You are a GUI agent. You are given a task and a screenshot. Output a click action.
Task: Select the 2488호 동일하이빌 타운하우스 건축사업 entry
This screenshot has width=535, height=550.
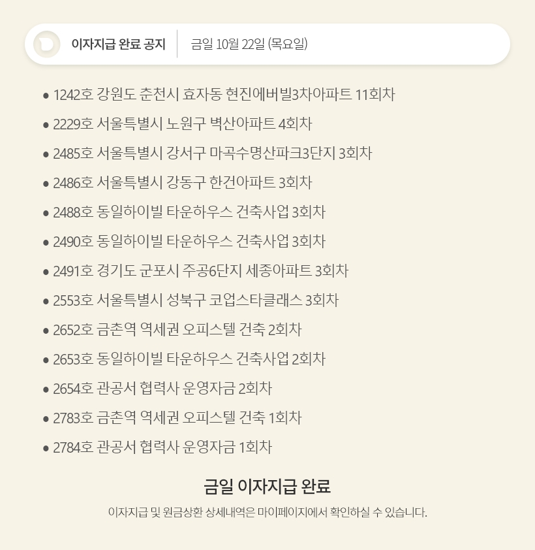[189, 212]
